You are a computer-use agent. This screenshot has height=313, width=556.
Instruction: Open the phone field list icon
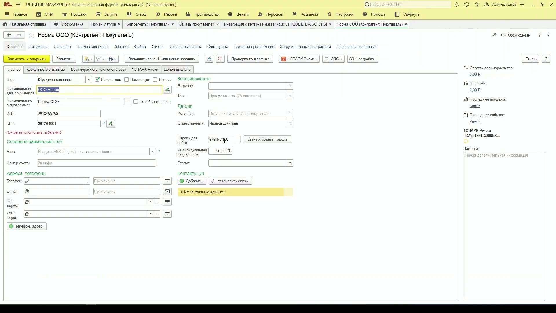click(167, 181)
